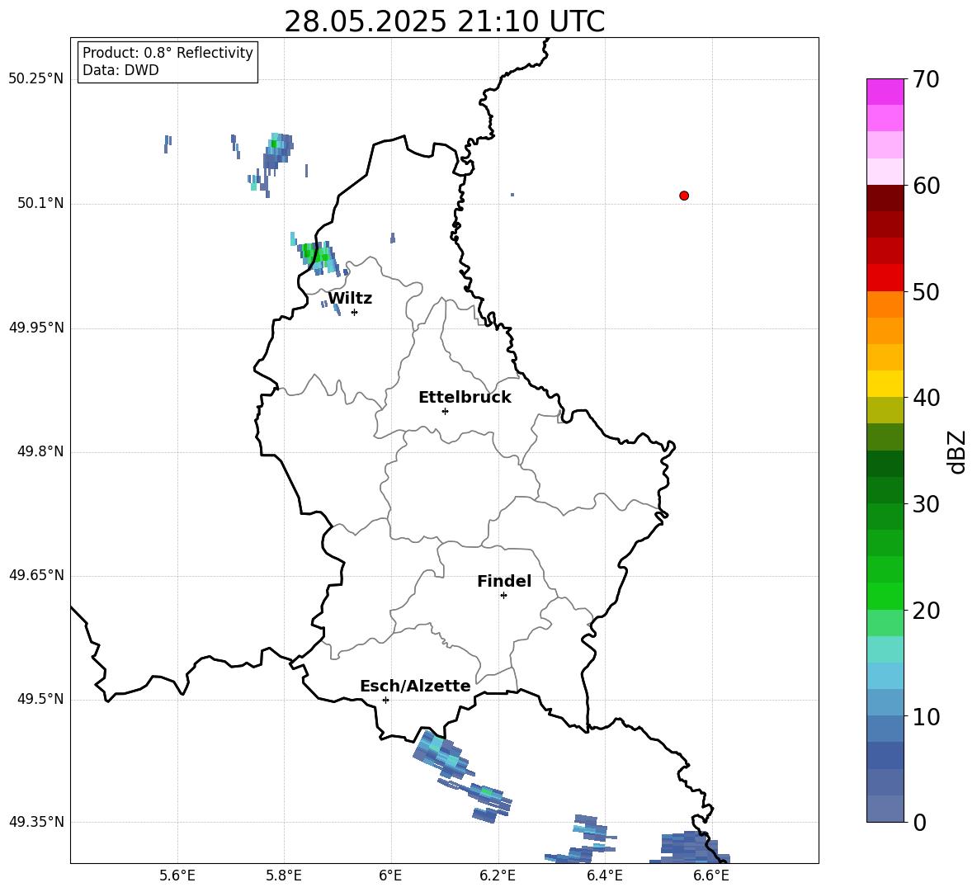Click the Ettelbruck location cross marker
The image size is (977, 892).
tap(445, 411)
